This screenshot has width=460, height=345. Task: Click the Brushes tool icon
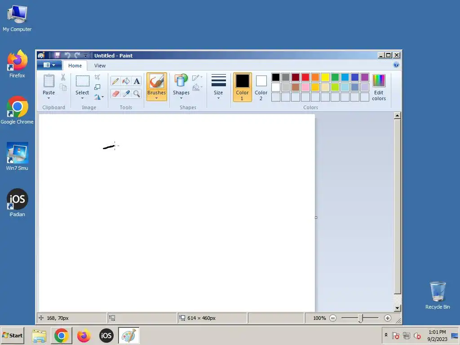(x=157, y=81)
